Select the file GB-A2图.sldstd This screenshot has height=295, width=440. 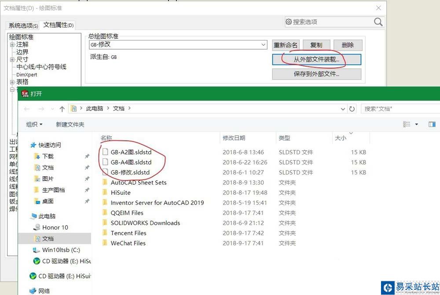pyautogui.click(x=131, y=152)
